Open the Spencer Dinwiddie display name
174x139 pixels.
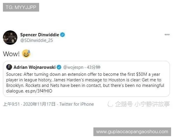click(x=40, y=35)
